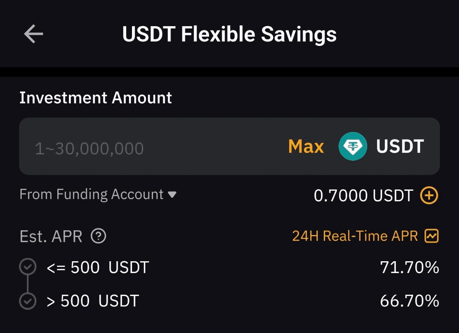Tap the USDT Flexible Savings title
Screen dimensions: 459x333
(229, 34)
